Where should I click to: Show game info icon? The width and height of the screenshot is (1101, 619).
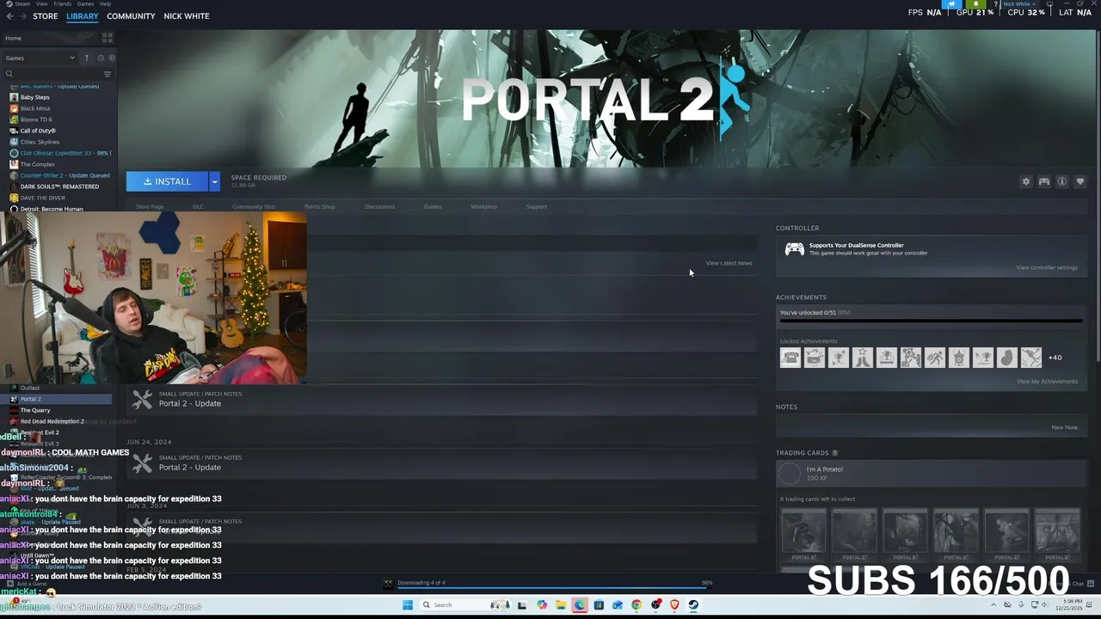[1061, 181]
